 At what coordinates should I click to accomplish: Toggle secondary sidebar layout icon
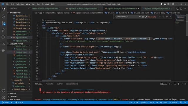click(x=168, y=4)
